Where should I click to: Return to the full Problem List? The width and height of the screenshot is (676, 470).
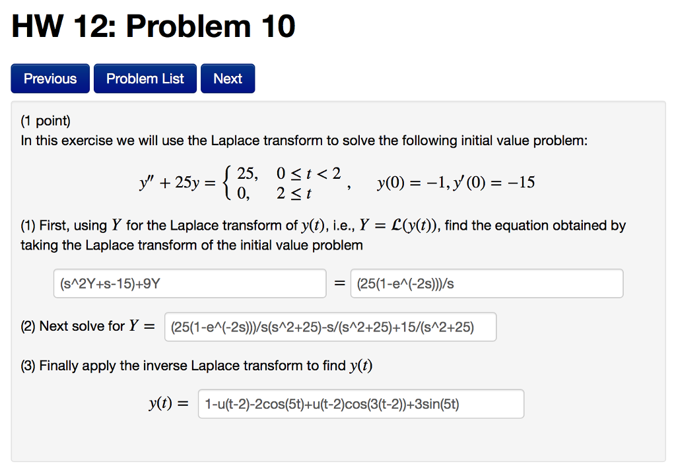pos(145,78)
